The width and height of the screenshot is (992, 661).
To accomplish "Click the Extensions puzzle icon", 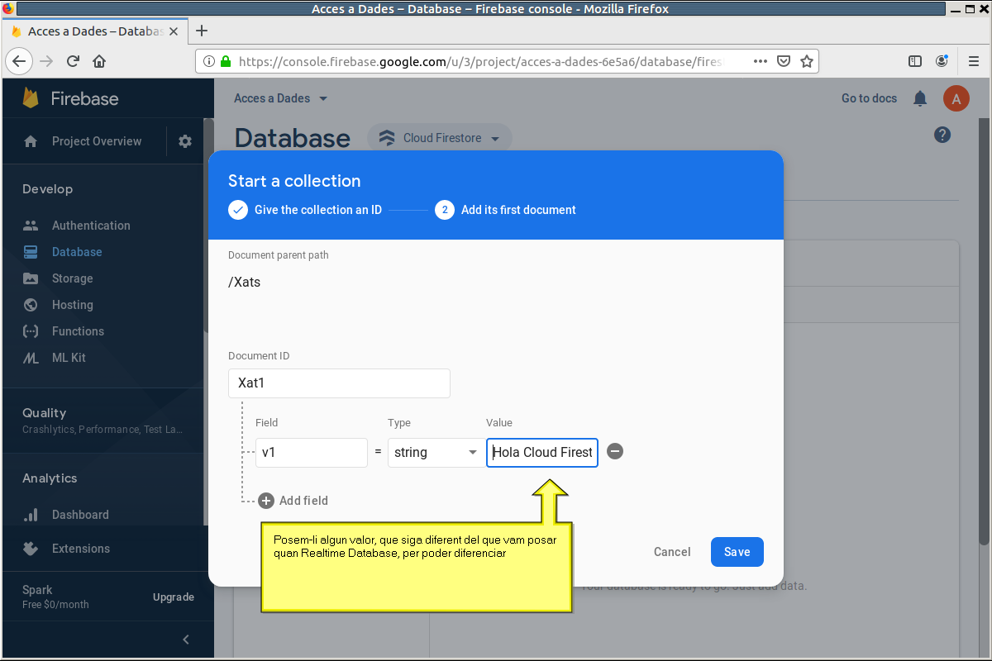I will [x=31, y=548].
